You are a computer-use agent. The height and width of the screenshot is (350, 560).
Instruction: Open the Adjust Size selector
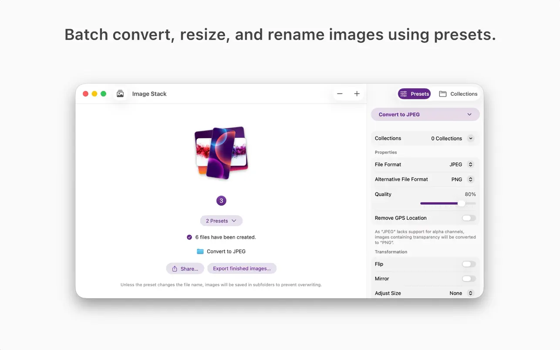[x=470, y=293]
